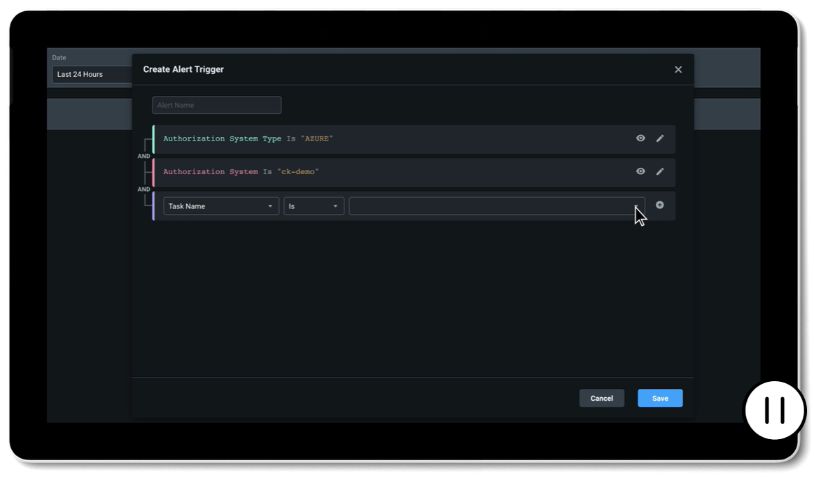The image size is (814, 479).
Task: Click the first AND operator label
Action: pyautogui.click(x=143, y=157)
